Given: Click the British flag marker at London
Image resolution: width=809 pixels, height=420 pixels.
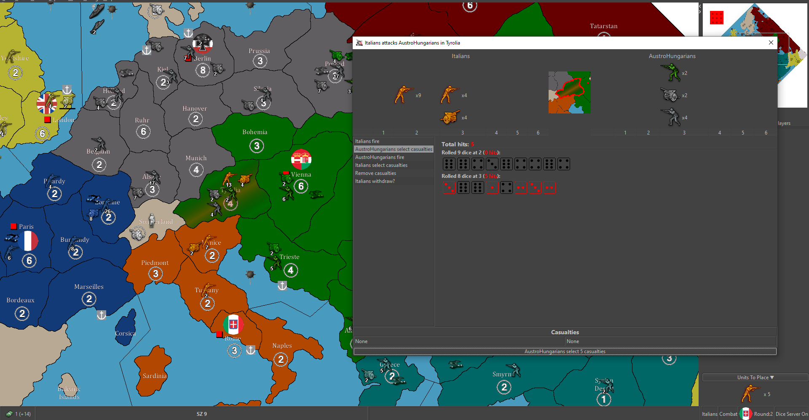Looking at the screenshot, I should (46, 104).
